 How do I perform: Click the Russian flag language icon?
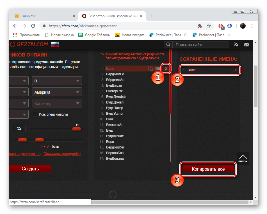pyautogui.click(x=55, y=44)
